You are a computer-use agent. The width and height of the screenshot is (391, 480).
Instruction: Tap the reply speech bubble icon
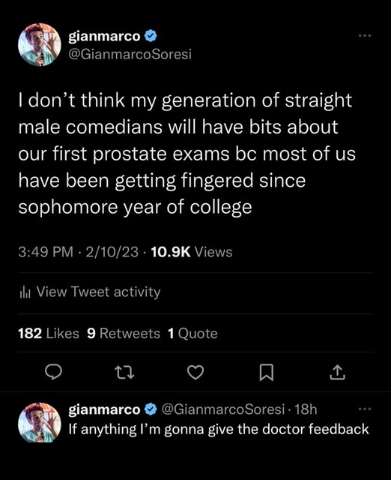pyautogui.click(x=53, y=372)
